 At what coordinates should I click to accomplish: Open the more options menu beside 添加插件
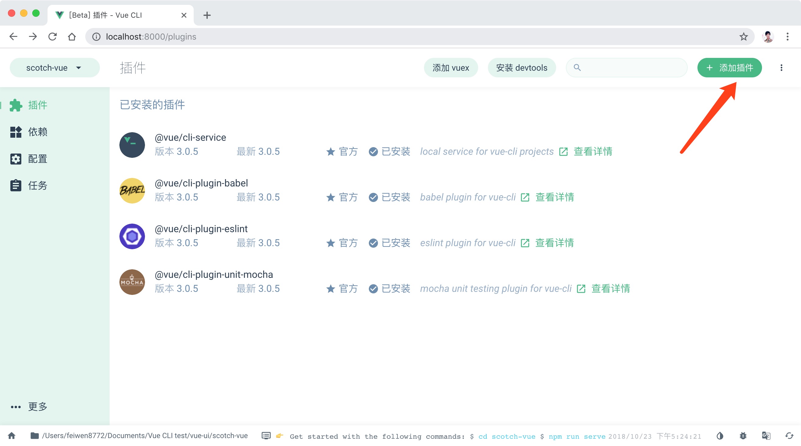(781, 68)
